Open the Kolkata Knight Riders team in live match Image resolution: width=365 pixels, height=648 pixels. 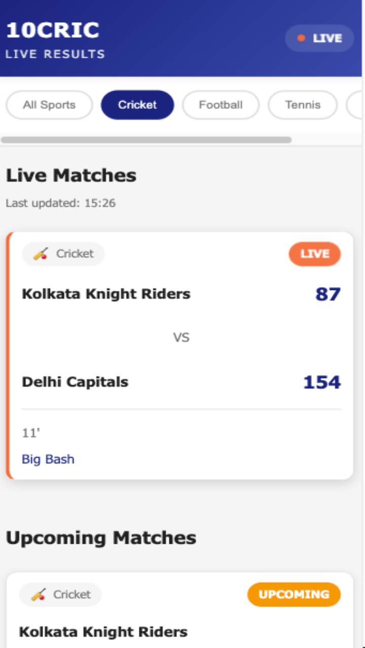pyautogui.click(x=106, y=294)
